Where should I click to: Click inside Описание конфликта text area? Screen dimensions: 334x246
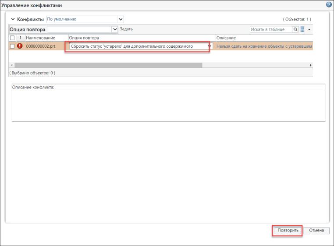168,105
